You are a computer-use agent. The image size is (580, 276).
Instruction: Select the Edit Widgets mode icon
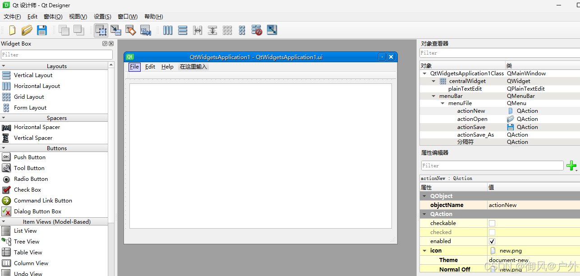pos(101,30)
